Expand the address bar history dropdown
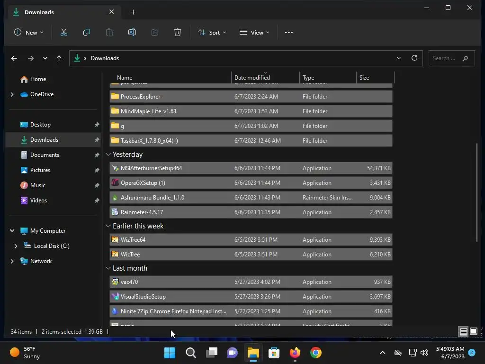Image resolution: width=485 pixels, height=364 pixels. (x=399, y=58)
